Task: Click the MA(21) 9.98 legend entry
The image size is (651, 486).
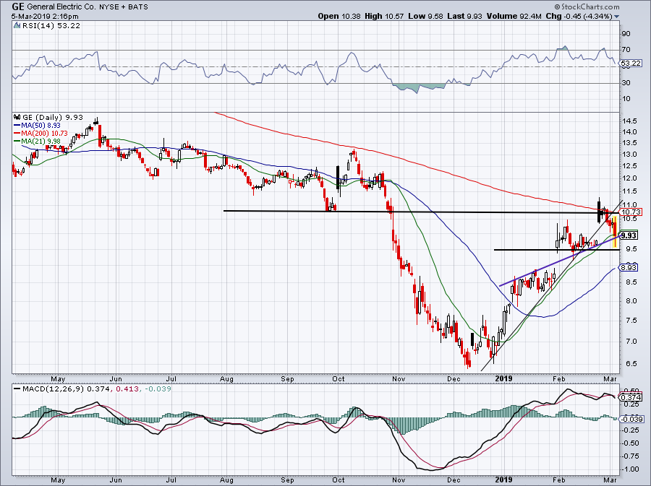Action: tap(38, 142)
